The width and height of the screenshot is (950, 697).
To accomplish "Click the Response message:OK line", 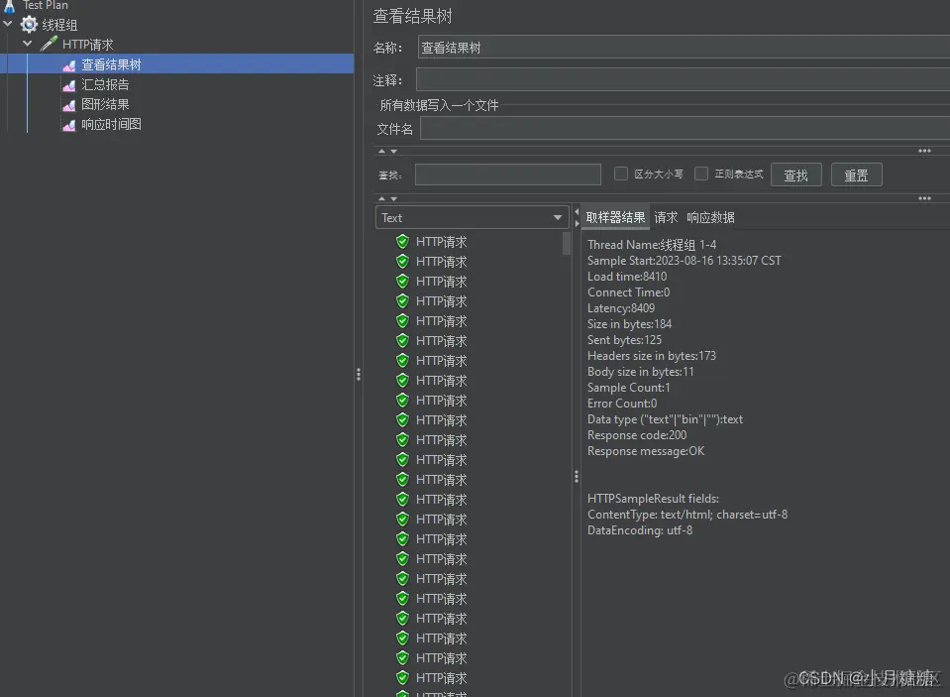I will pos(646,451).
